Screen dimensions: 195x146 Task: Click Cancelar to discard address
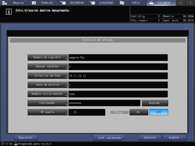150,138
